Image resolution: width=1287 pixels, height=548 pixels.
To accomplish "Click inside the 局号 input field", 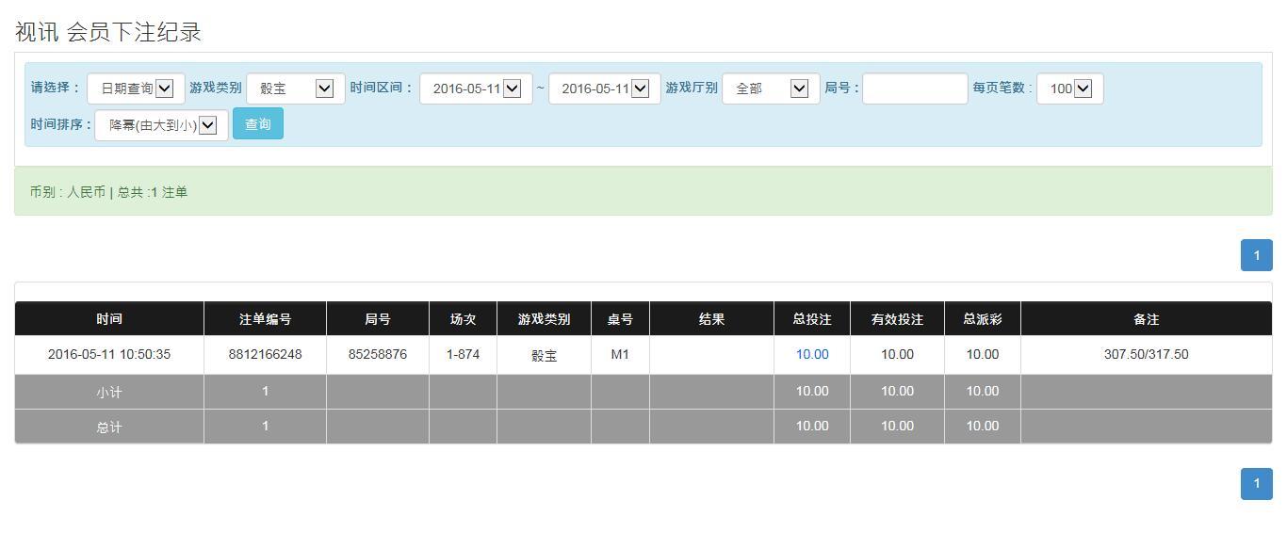I will click(914, 88).
